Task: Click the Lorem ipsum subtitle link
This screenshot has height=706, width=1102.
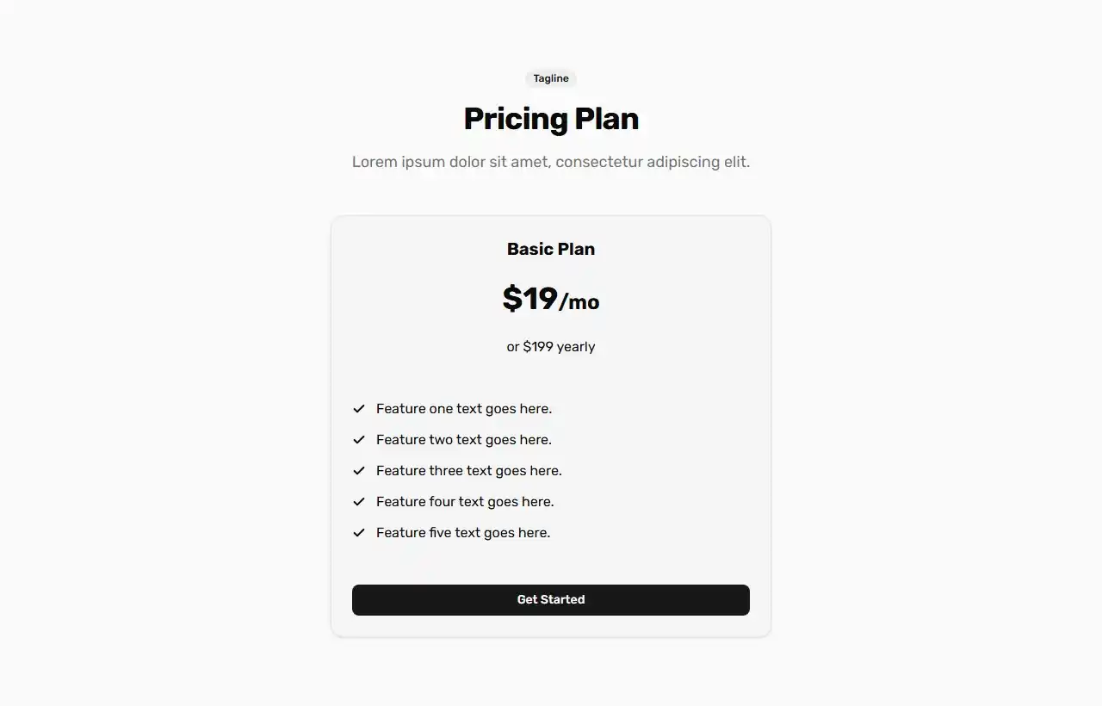Action: tap(550, 161)
